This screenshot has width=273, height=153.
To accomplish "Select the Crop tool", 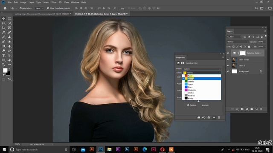I will click(3, 28).
